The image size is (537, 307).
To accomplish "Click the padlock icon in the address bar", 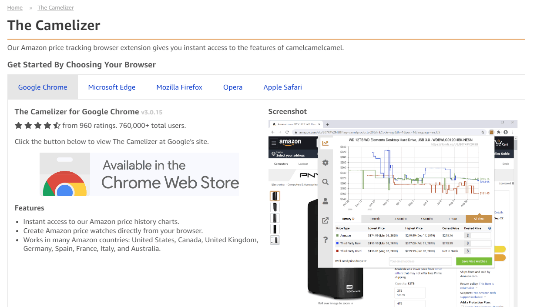I will pyautogui.click(x=295, y=132).
